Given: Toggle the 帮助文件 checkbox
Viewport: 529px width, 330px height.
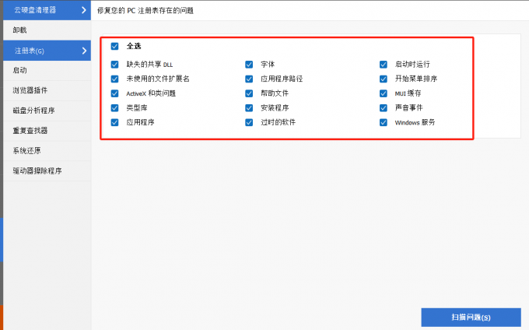Looking at the screenshot, I should click(249, 93).
